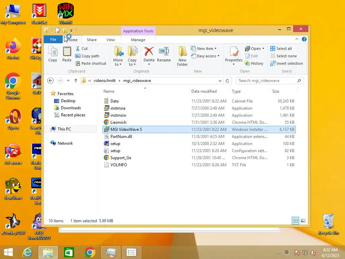The image size is (345, 259).
Task: Open Explorer Help question icon
Action: 304,39
